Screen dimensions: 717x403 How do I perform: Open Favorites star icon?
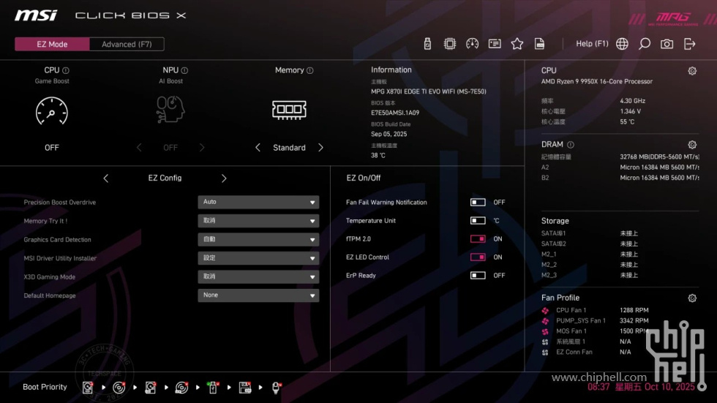(517, 44)
